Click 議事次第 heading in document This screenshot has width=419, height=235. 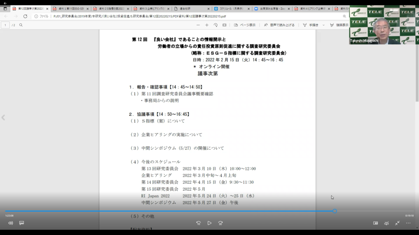(208, 74)
